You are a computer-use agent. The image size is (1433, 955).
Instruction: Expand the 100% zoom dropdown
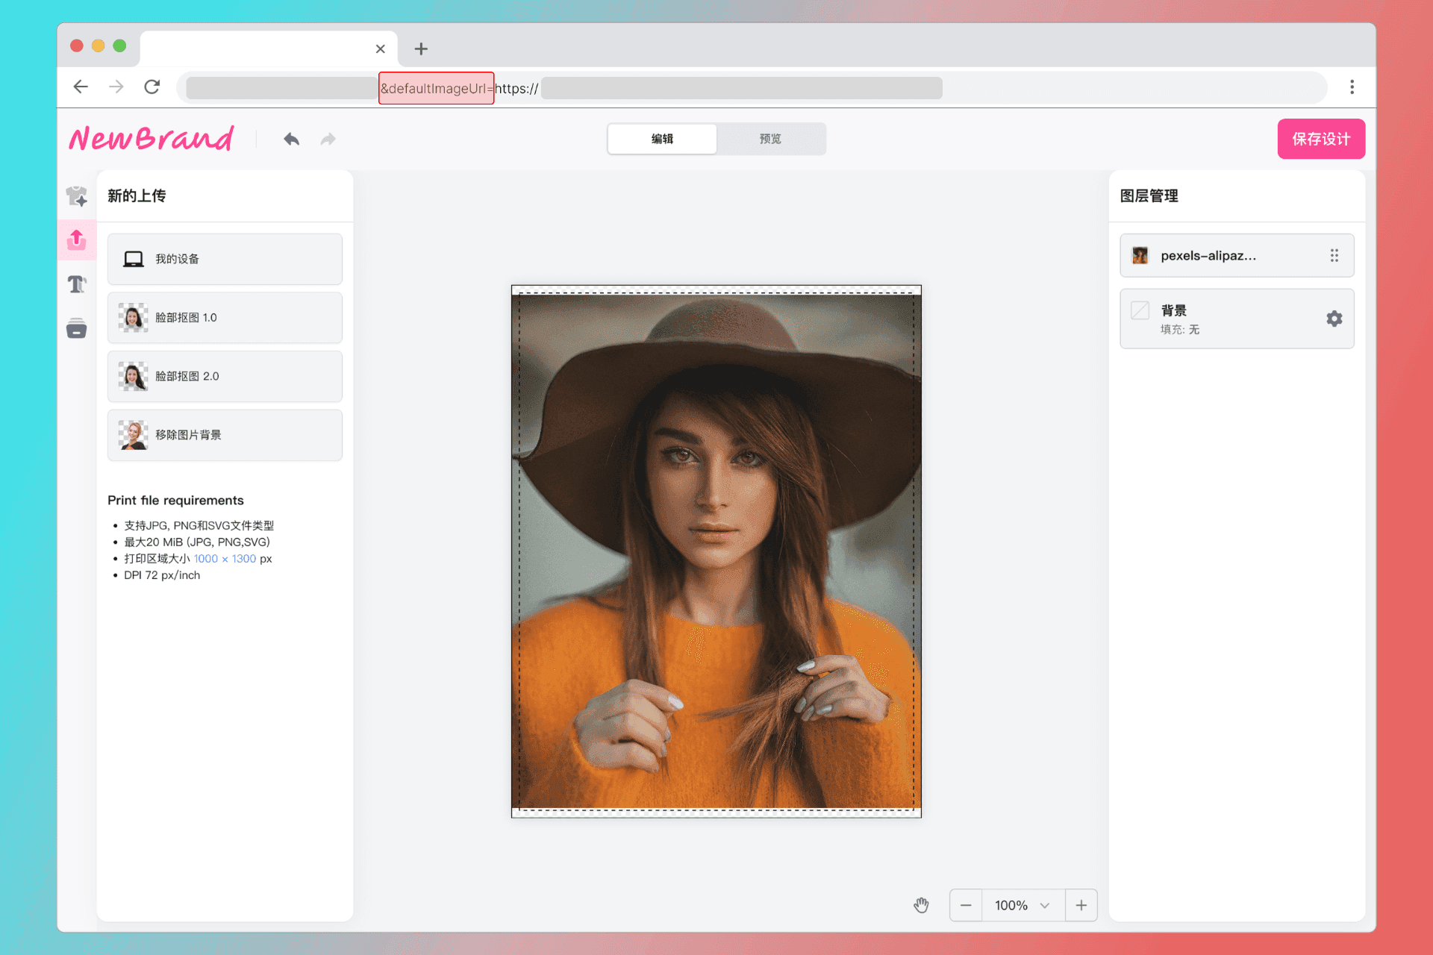click(x=1023, y=905)
